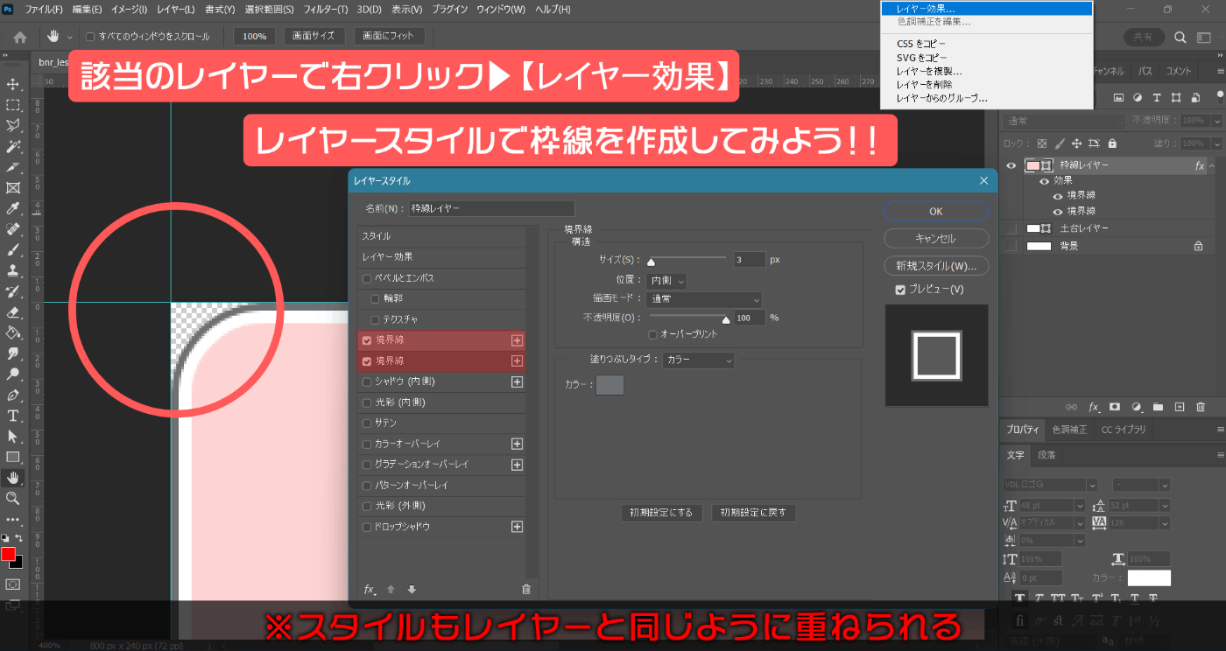The width and height of the screenshot is (1226, 651).
Task: Toggle the テクスチャ checkbox
Action: pyautogui.click(x=376, y=319)
